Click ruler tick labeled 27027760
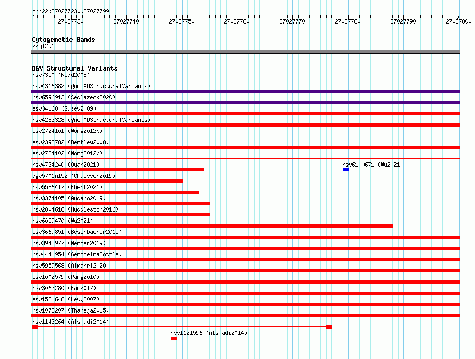 (x=236, y=21)
